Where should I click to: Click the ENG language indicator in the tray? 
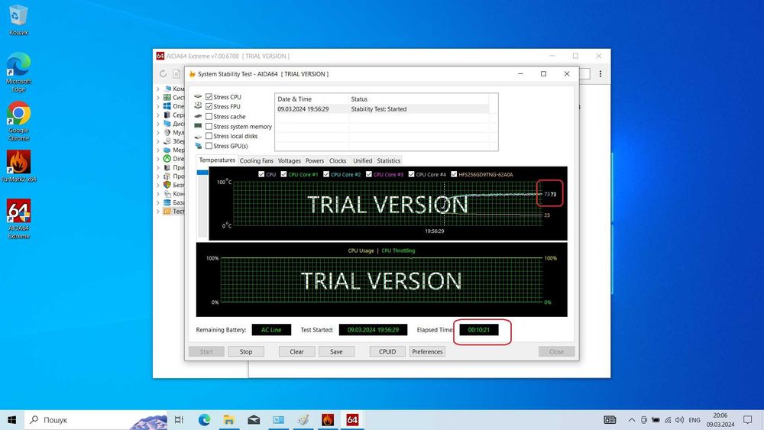694,420
